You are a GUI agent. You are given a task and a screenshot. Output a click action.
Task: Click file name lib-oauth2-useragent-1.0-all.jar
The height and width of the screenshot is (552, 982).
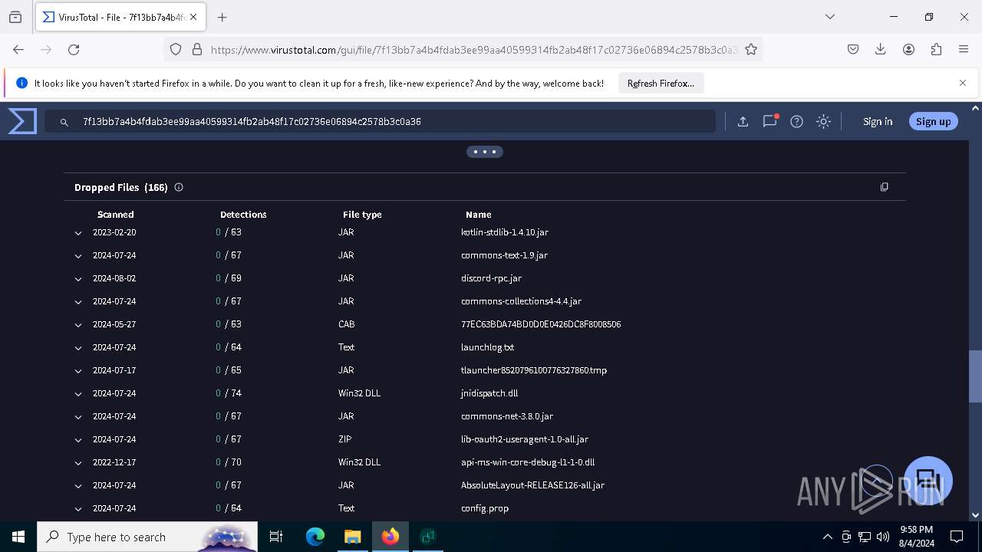pos(525,439)
